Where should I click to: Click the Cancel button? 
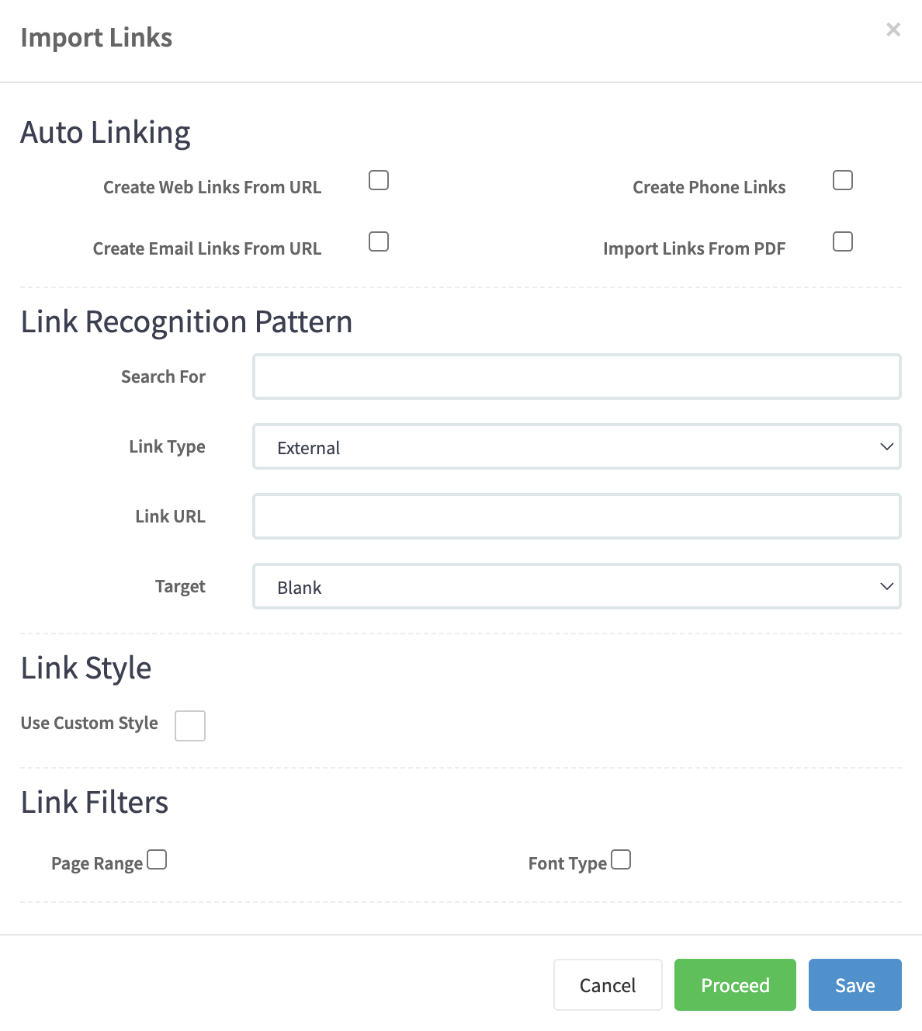click(608, 985)
